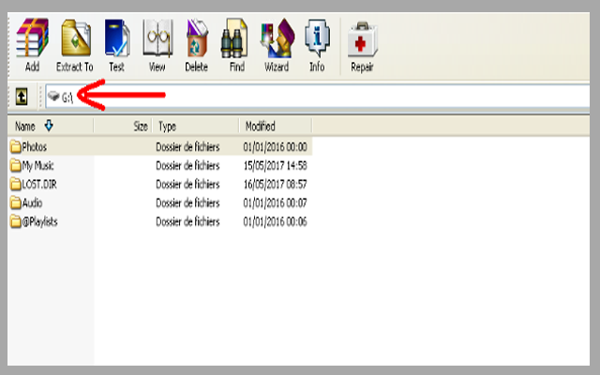The image size is (600, 375).
Task: Click the G:\ drive icon in address bar
Action: [x=54, y=97]
